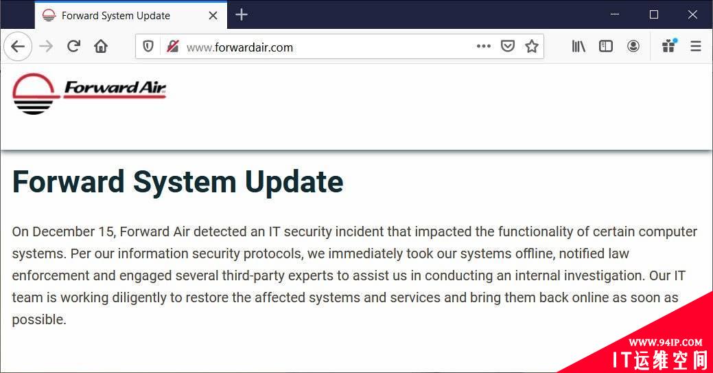Screen dimensions: 713x373
Task: Open the Library history and bookmarks
Action: 578,47
